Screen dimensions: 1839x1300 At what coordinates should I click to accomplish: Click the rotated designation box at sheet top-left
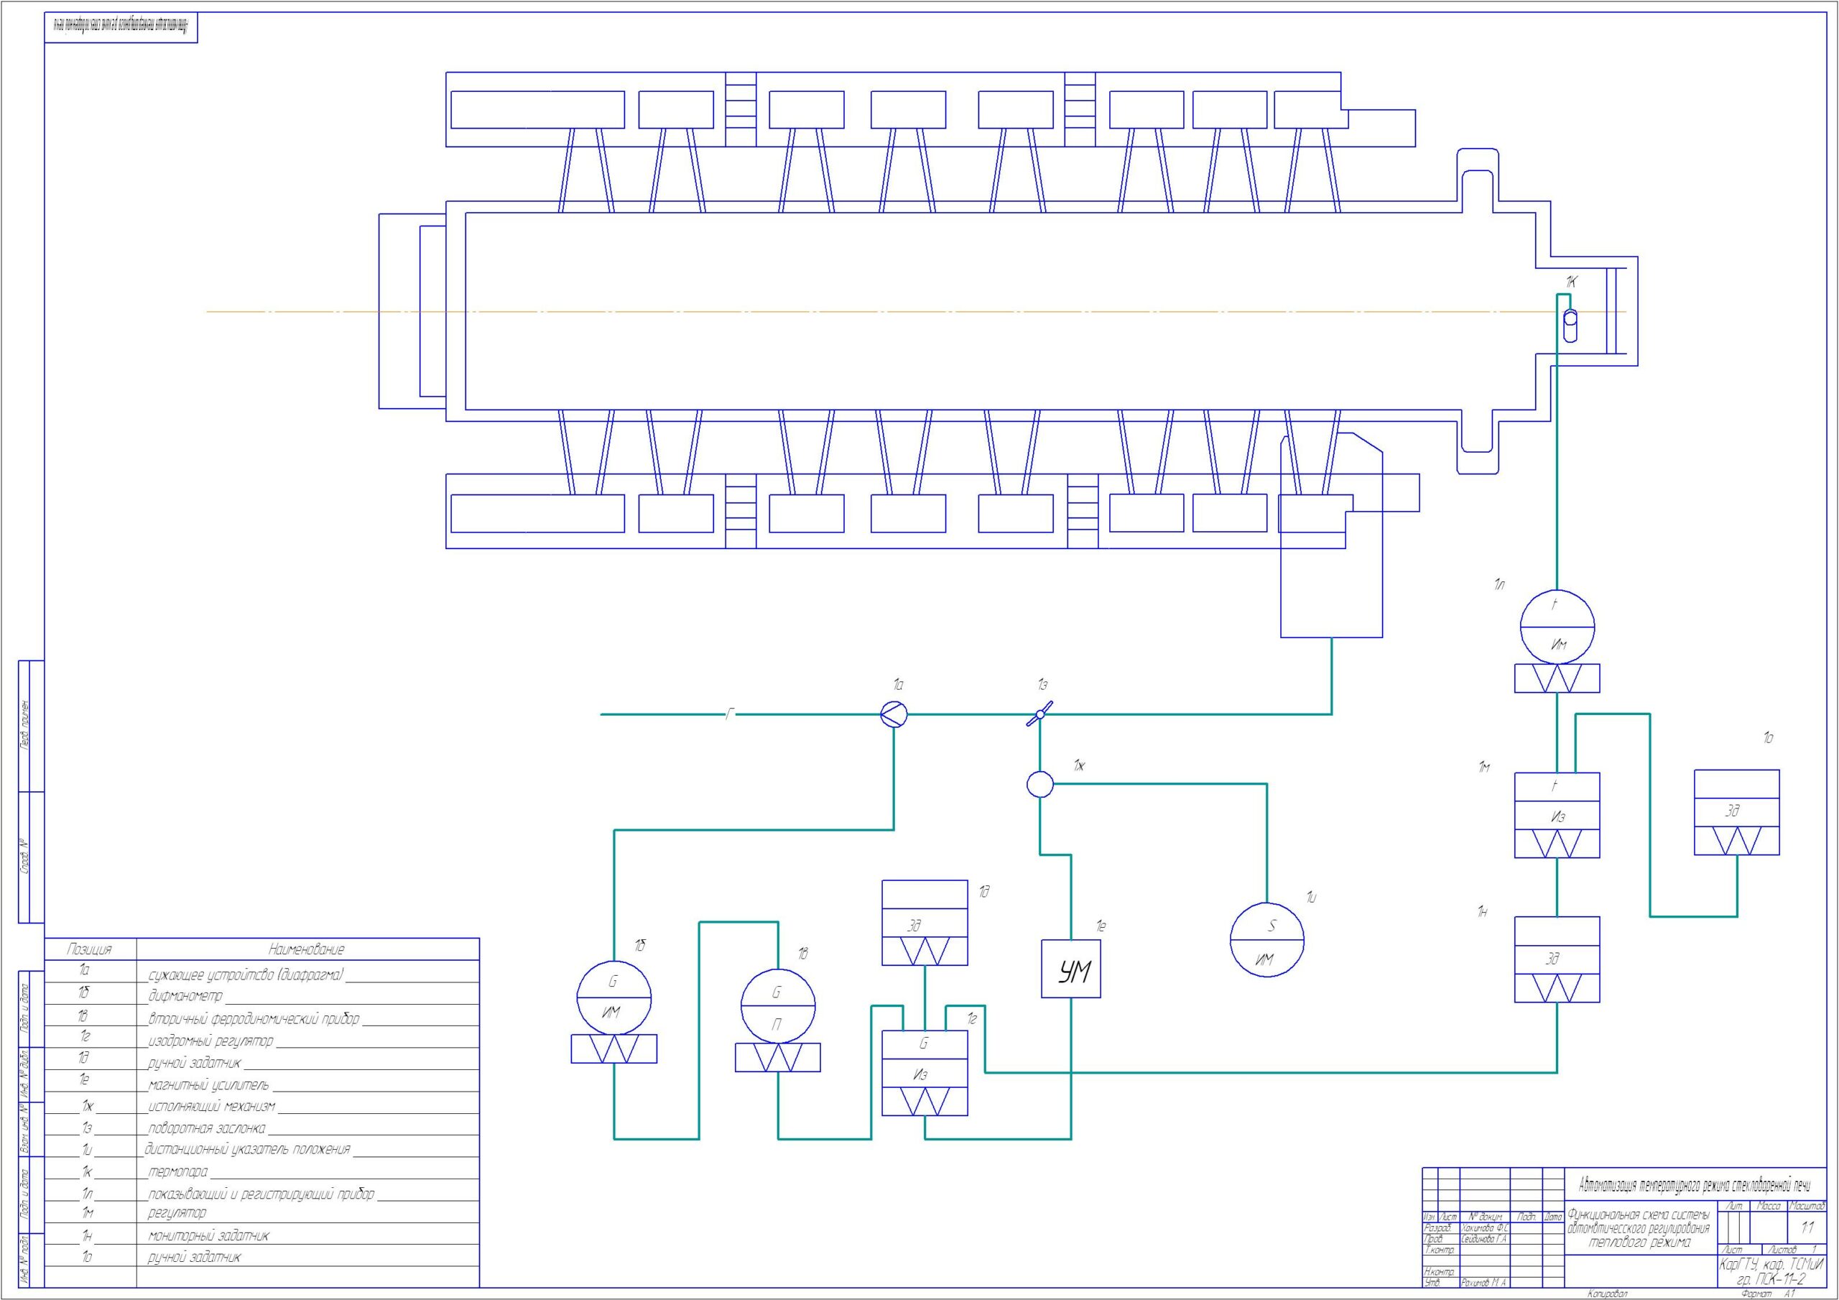pos(121,28)
